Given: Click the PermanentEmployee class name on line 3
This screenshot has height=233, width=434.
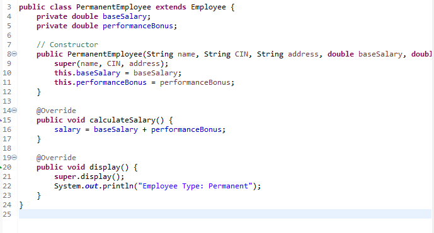Looking at the screenshot, I should click(113, 7).
